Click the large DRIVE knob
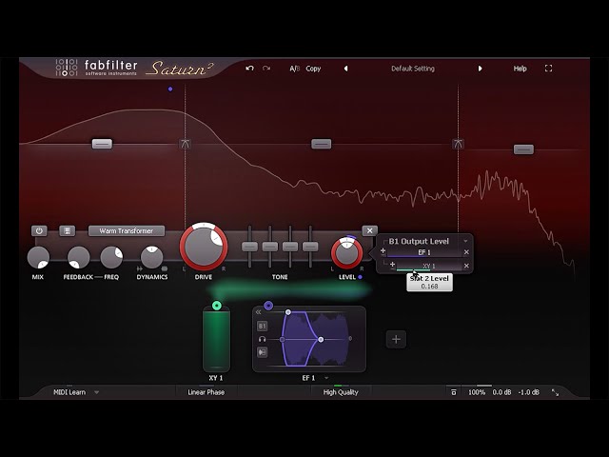 tap(204, 247)
